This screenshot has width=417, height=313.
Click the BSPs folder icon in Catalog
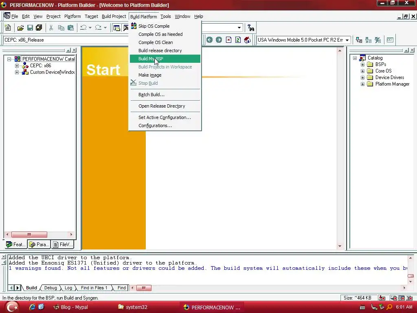370,64
